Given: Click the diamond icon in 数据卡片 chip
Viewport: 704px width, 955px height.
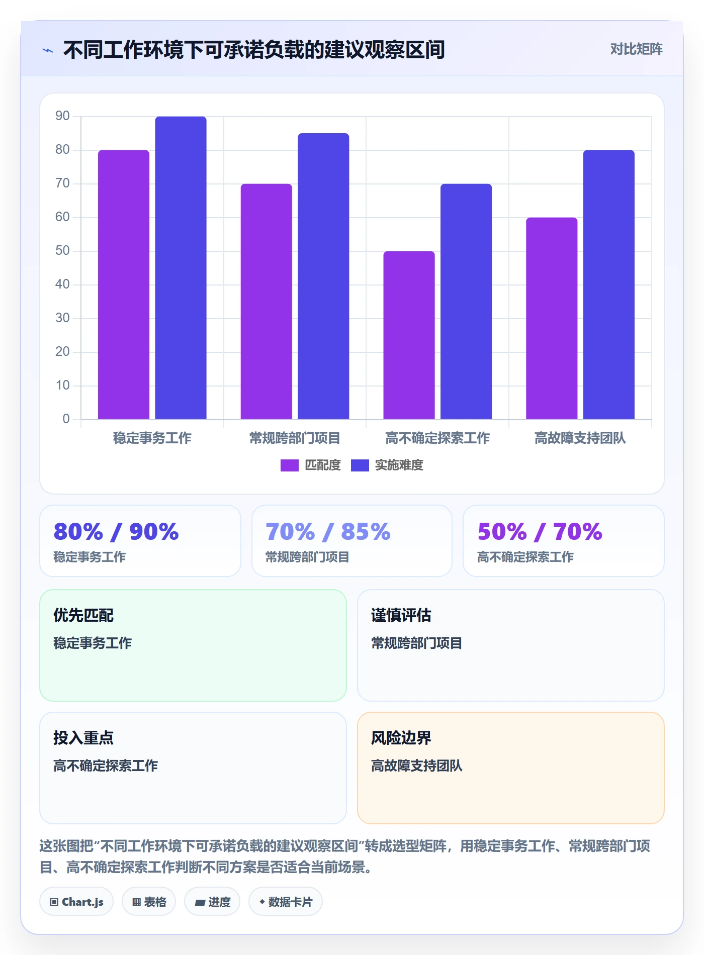Looking at the screenshot, I should point(262,902).
